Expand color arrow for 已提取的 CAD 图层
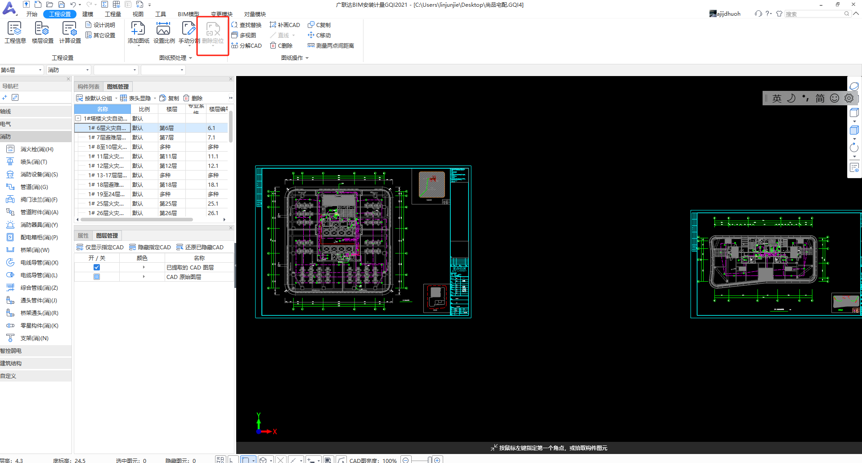 tap(144, 267)
